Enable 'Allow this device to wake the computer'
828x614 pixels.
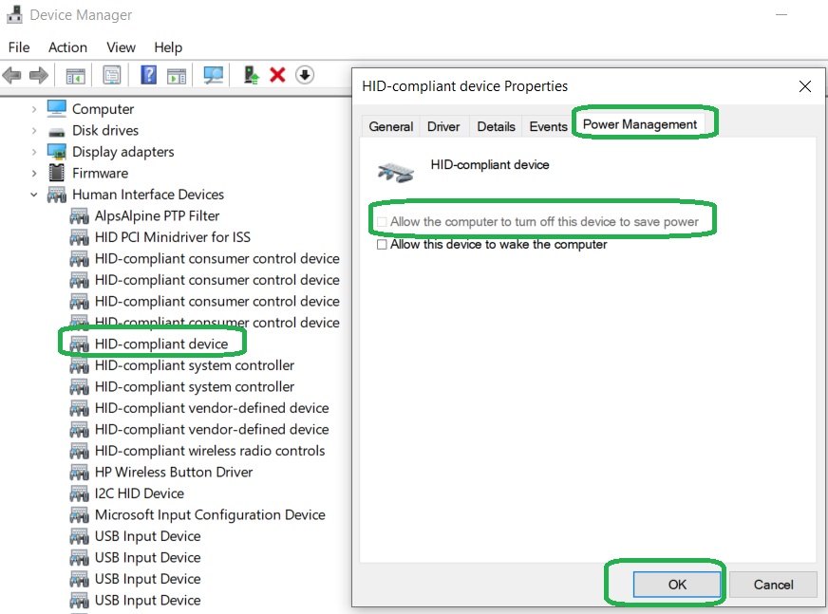click(382, 245)
